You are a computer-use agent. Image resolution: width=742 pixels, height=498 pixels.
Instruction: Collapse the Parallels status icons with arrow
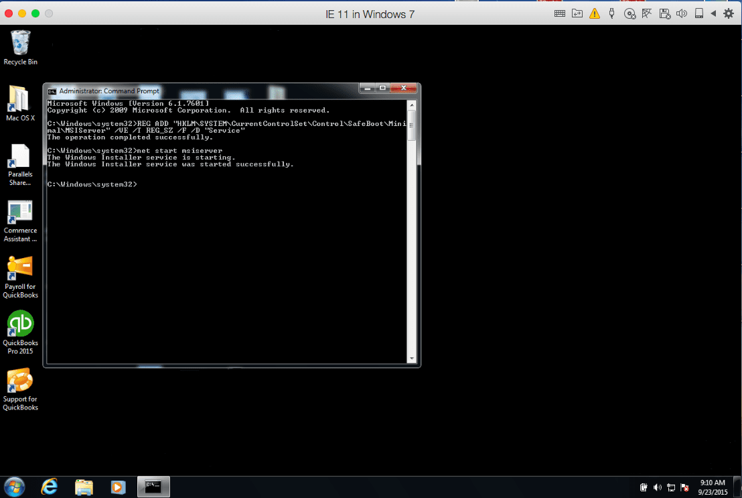click(x=713, y=13)
